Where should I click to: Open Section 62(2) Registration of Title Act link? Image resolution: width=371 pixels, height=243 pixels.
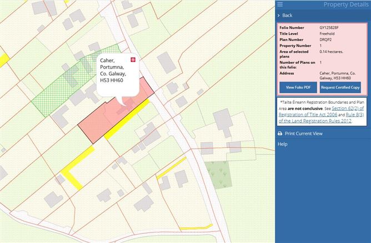click(321, 112)
